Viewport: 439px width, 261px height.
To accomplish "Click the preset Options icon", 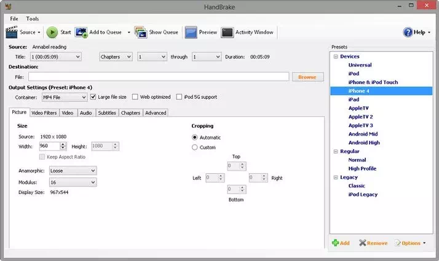I will [398, 243].
